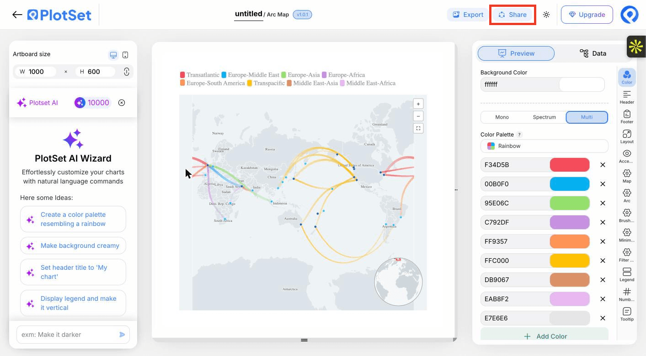Screen dimensions: 646x356
Task: Click the Export button
Action: click(x=468, y=15)
